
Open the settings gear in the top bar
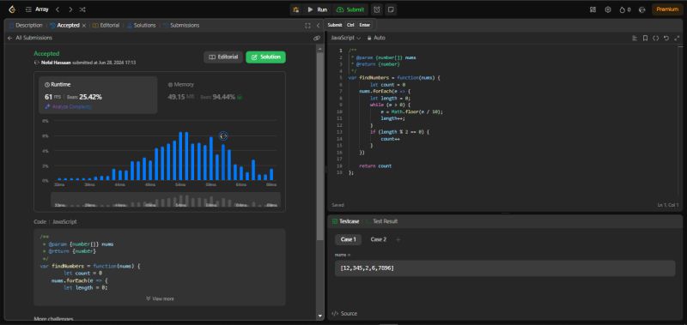click(608, 9)
